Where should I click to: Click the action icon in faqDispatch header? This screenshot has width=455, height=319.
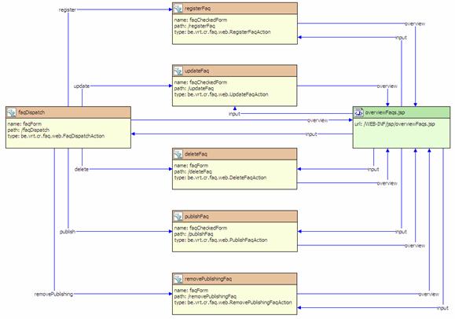pos(11,112)
